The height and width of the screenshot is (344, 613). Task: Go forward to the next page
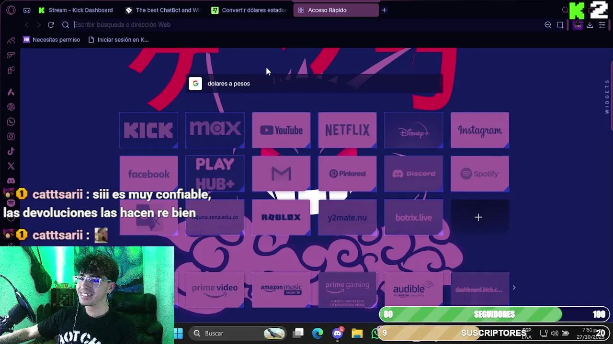click(x=38, y=25)
